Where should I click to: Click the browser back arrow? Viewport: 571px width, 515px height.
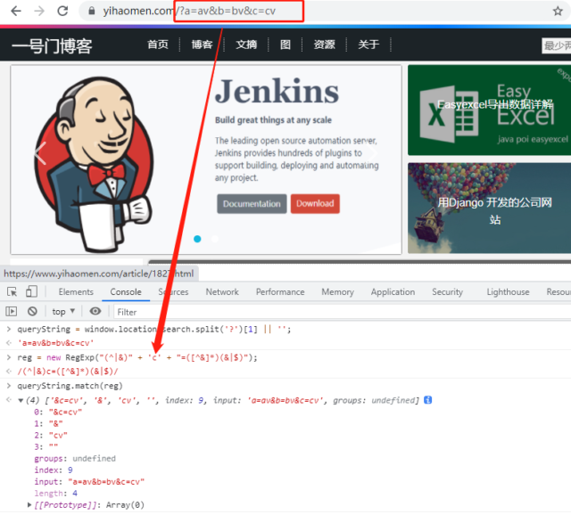[x=15, y=12]
